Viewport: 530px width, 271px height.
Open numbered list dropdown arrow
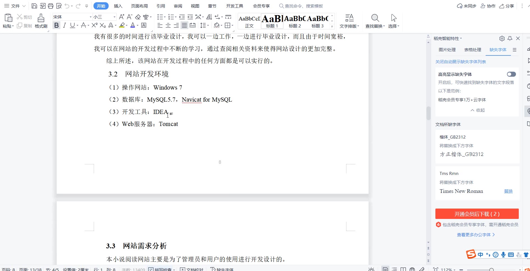point(176,17)
